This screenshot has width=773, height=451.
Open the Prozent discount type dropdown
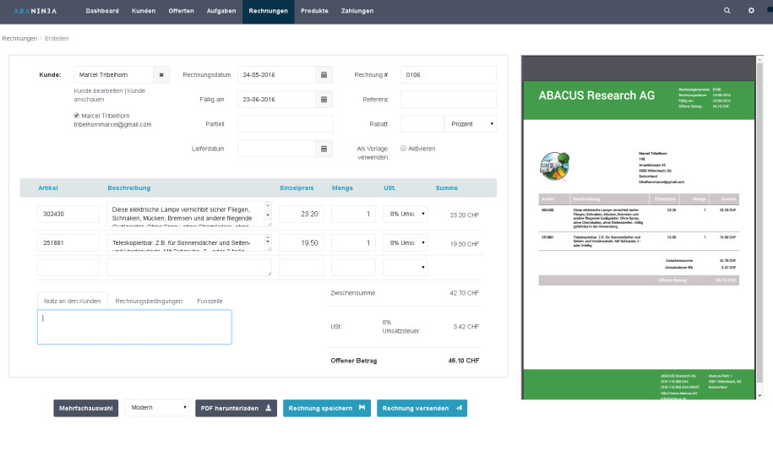point(471,124)
